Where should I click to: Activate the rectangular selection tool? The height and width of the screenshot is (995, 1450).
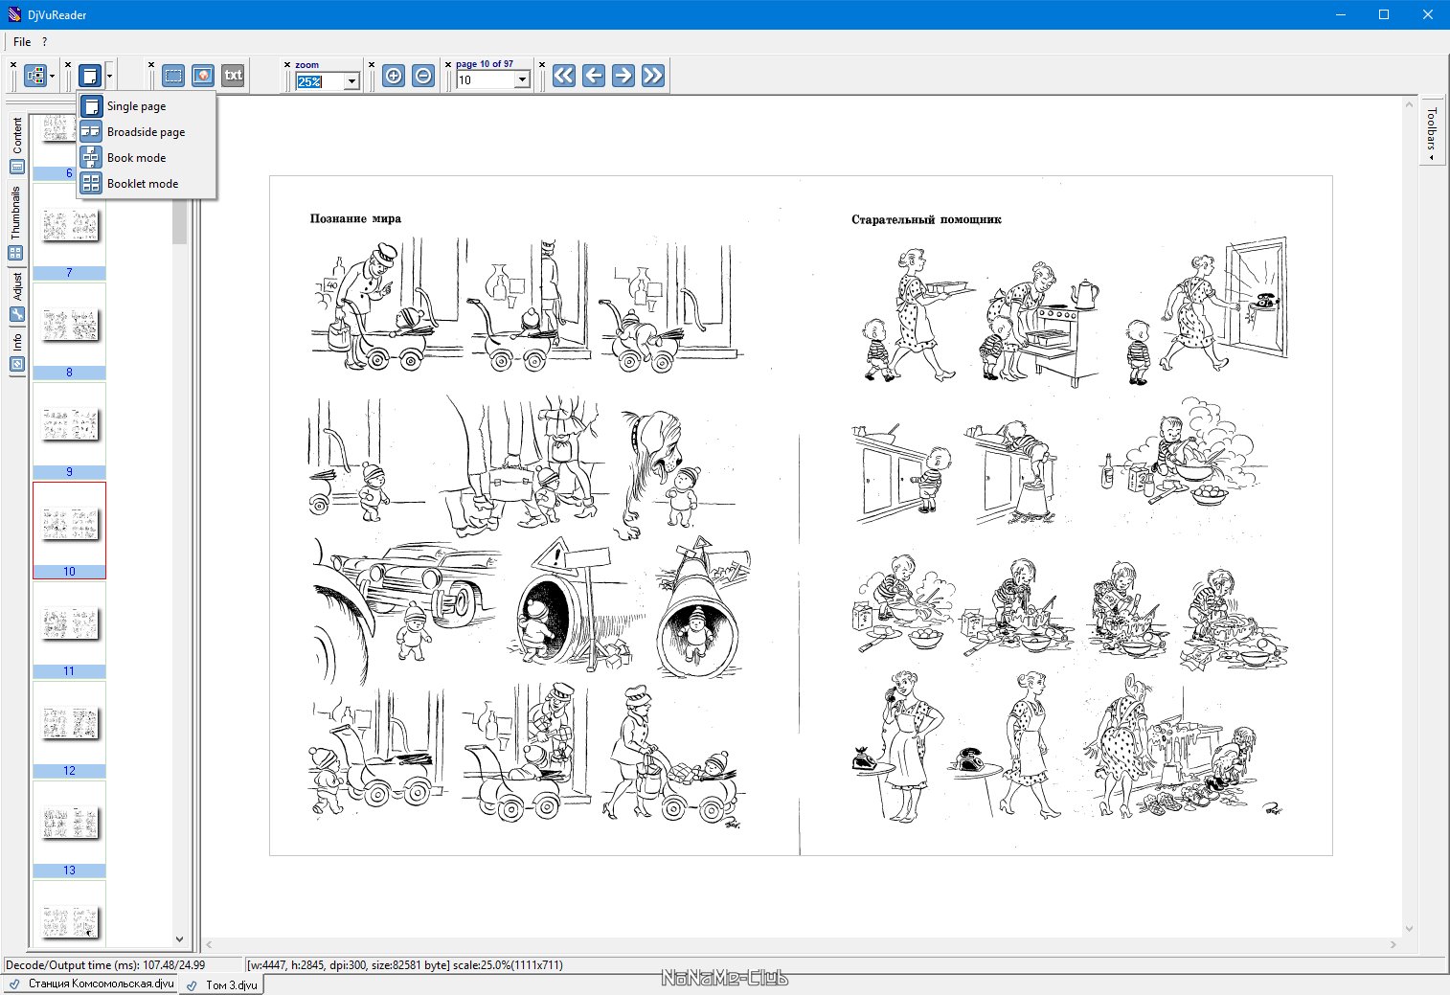tap(173, 76)
